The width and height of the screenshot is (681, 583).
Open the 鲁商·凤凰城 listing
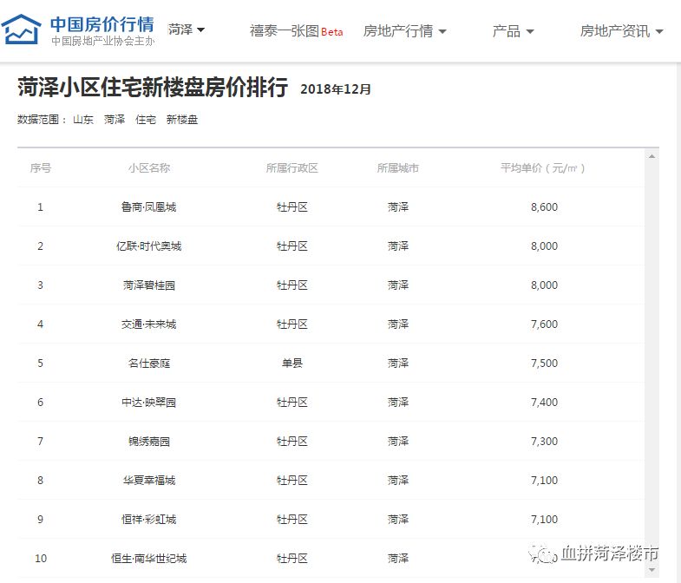pyautogui.click(x=148, y=207)
